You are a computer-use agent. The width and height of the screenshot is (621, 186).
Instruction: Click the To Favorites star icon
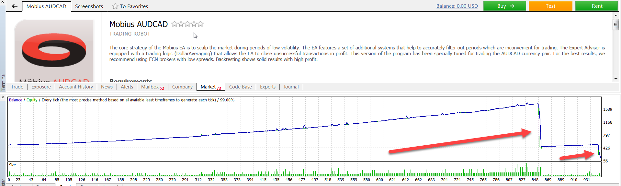point(115,6)
